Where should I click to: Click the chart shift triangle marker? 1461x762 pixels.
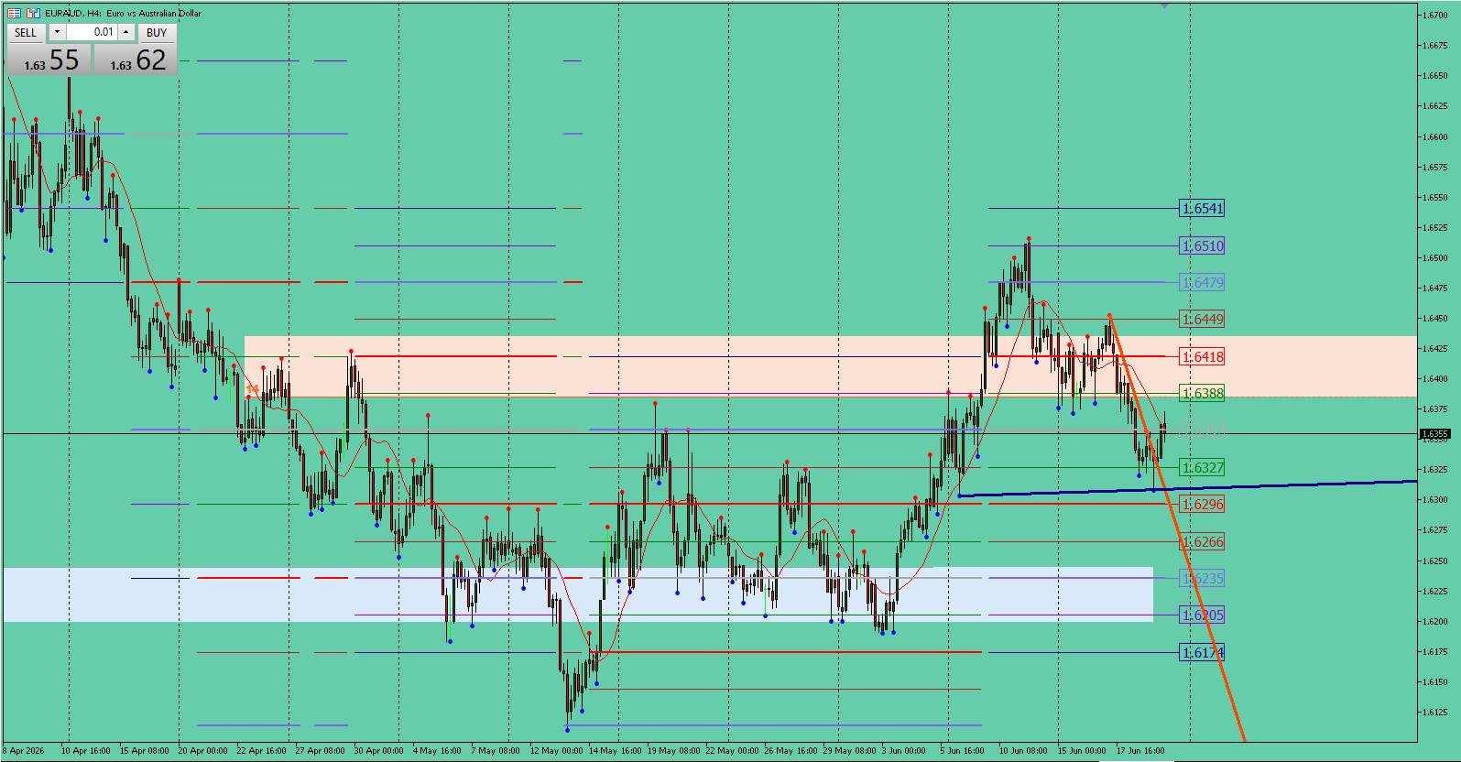click(x=1164, y=5)
